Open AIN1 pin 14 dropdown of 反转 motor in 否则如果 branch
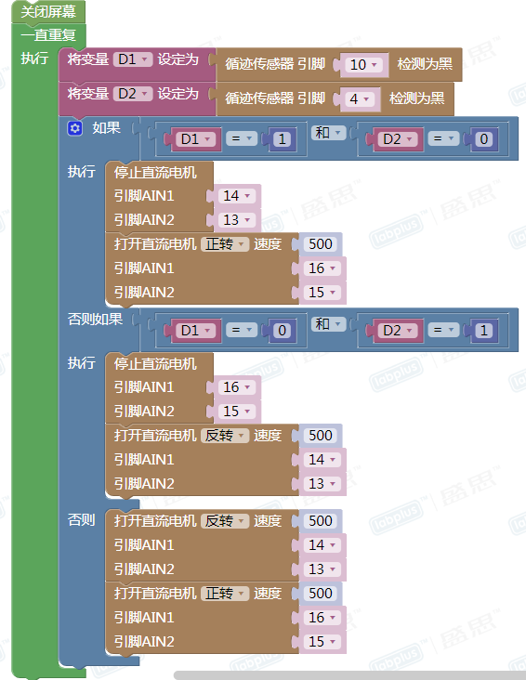The width and height of the screenshot is (526, 680). 322,460
